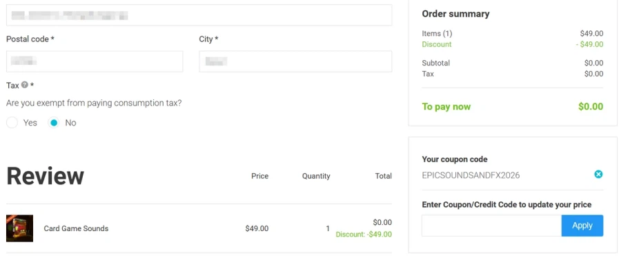Click the Discount line in Order summary

click(x=513, y=44)
